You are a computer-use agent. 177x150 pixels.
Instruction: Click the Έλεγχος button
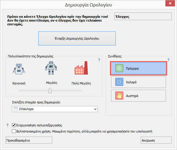(x=143, y=17)
